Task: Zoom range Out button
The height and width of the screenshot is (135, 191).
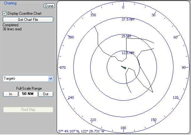Action: coord(46,94)
